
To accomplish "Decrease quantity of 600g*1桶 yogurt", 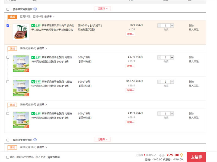I will (159, 82).
